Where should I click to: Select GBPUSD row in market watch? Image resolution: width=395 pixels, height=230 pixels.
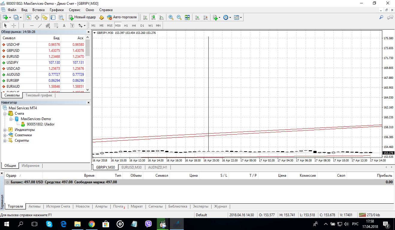pyautogui.click(x=43, y=51)
